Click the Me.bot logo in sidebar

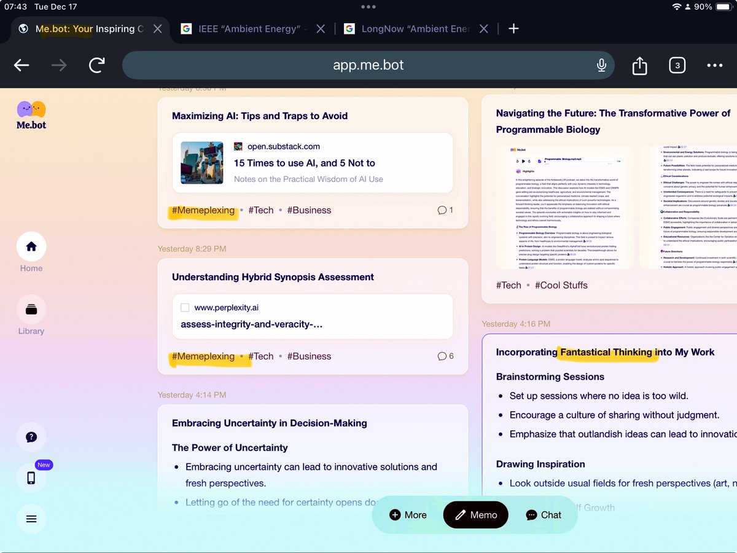(x=31, y=115)
